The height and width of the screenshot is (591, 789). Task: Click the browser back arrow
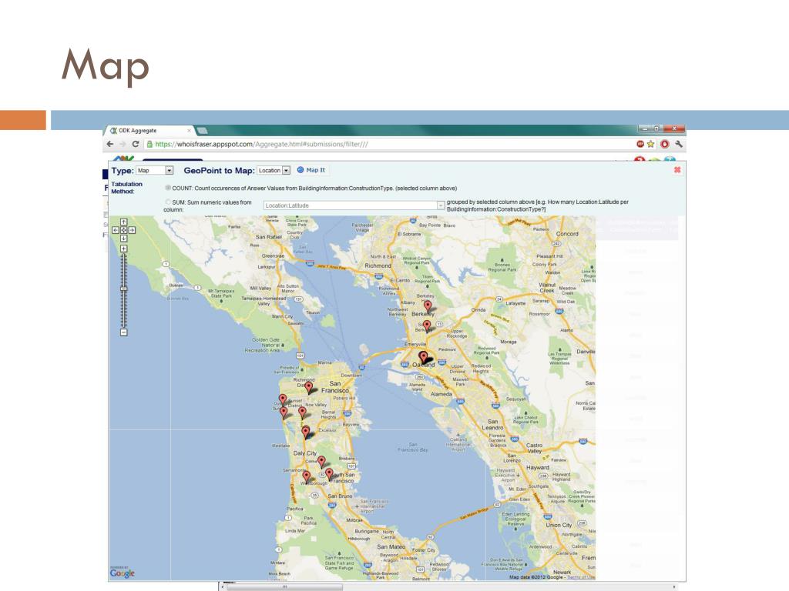(110, 144)
